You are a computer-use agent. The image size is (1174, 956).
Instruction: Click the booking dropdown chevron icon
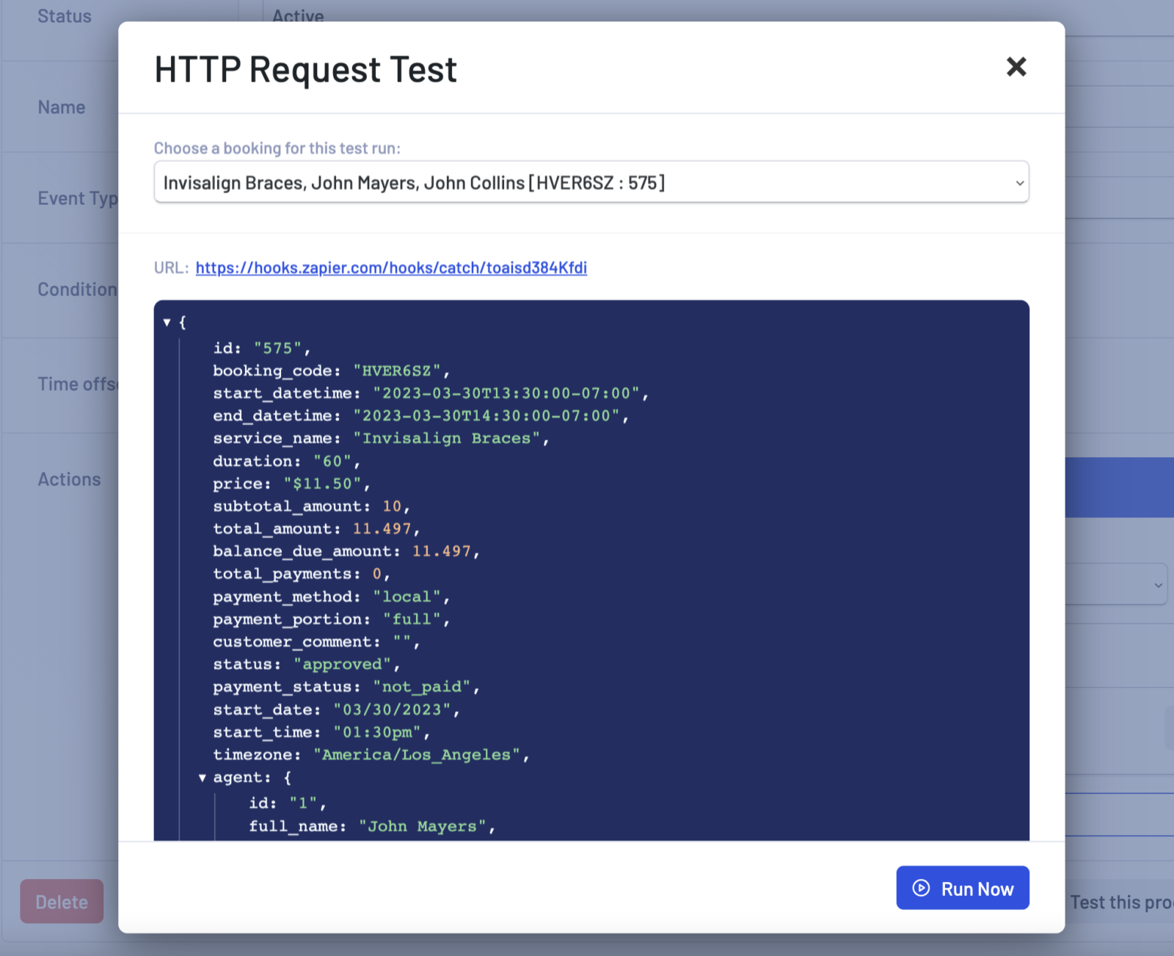(1018, 183)
